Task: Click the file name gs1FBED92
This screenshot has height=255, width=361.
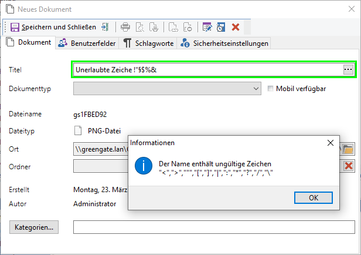Action: pyautogui.click(x=90, y=115)
